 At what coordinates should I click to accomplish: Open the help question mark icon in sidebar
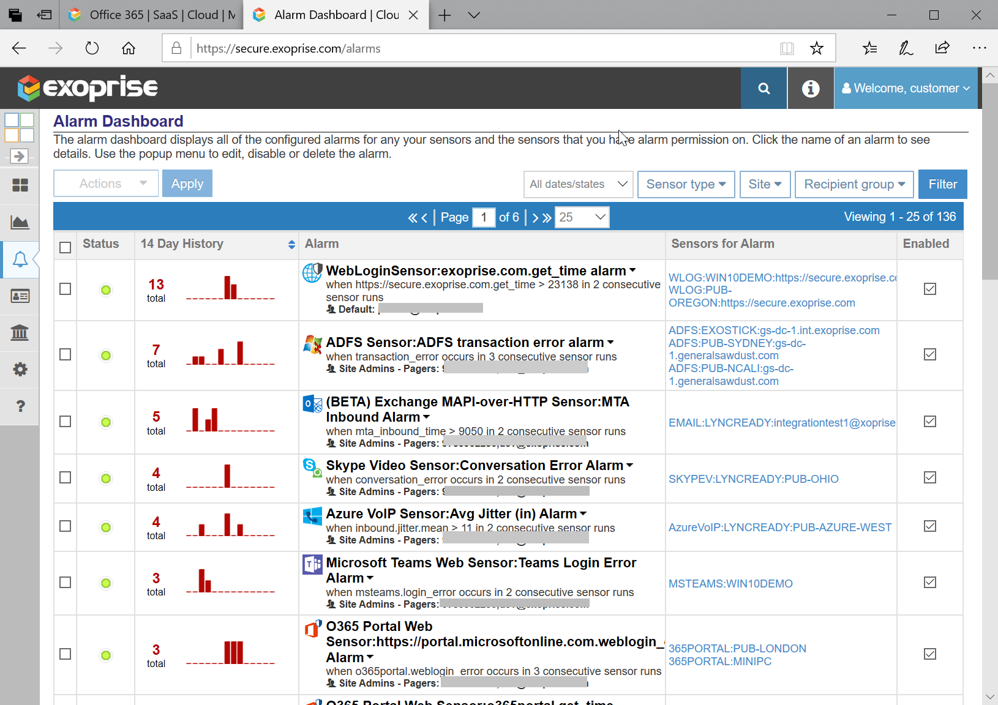tap(20, 406)
